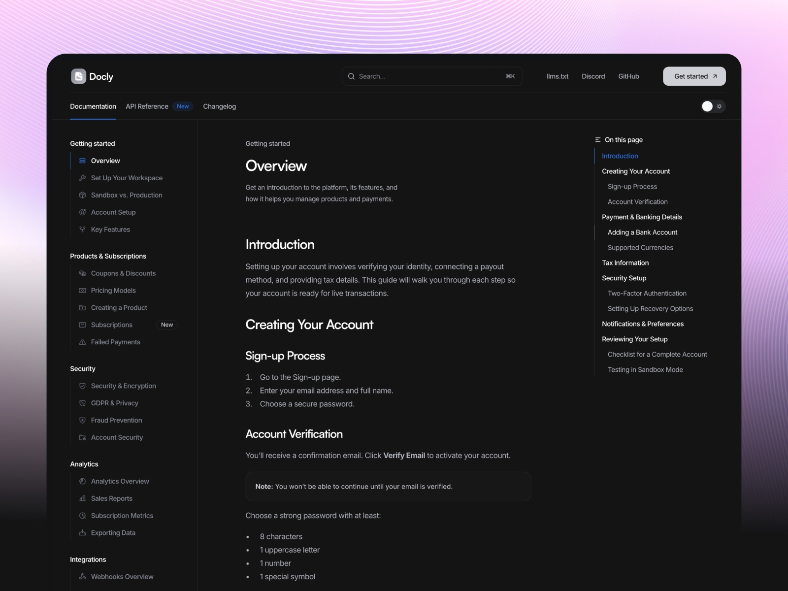788x591 pixels.
Task: Click the wrench icon beside Set Up Your Workspace
Action: click(82, 178)
